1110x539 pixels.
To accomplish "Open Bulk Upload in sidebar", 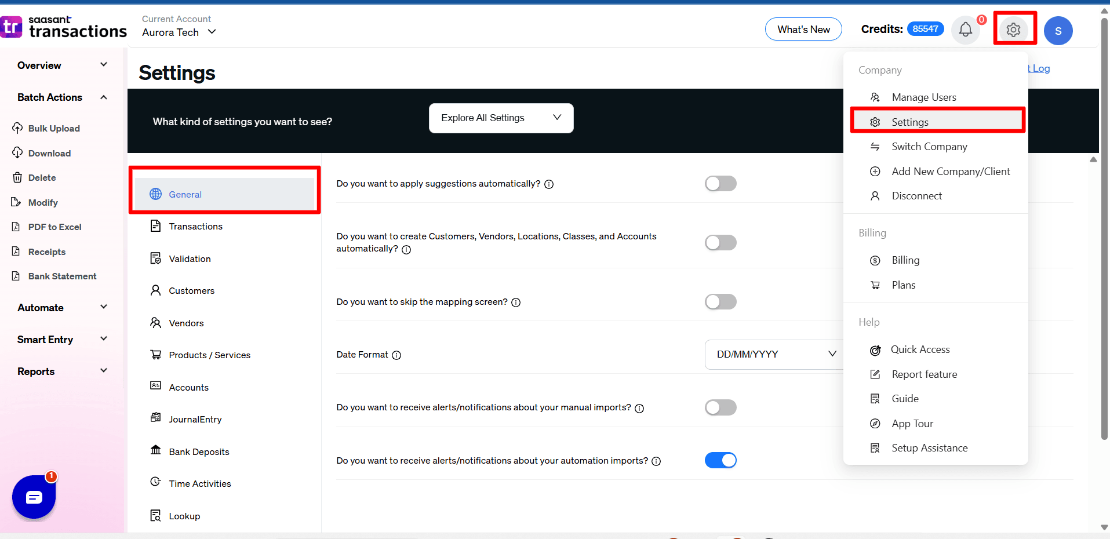I will click(x=54, y=129).
